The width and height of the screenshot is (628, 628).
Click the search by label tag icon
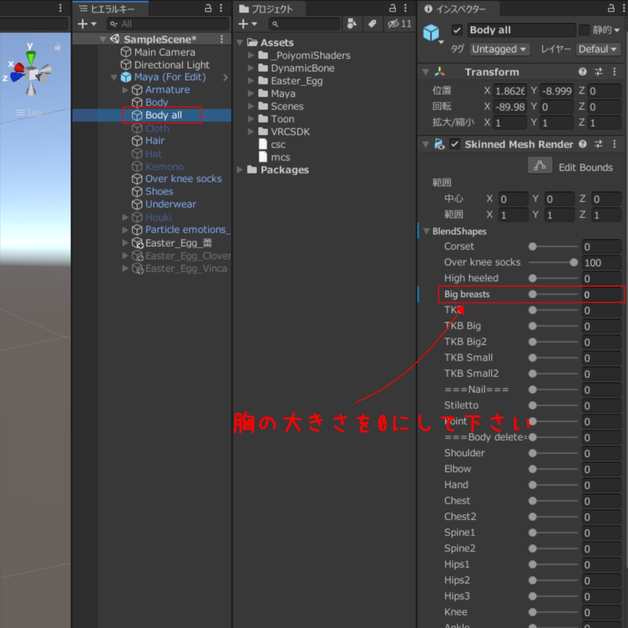(x=372, y=24)
